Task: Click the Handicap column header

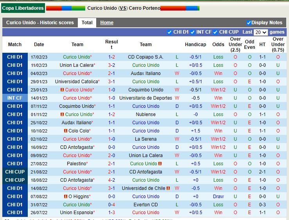Action: click(196, 45)
